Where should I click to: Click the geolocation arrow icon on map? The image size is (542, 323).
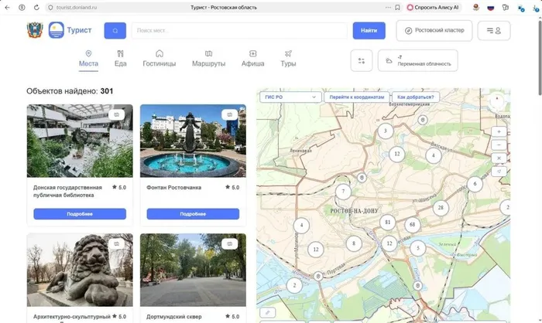click(x=499, y=171)
